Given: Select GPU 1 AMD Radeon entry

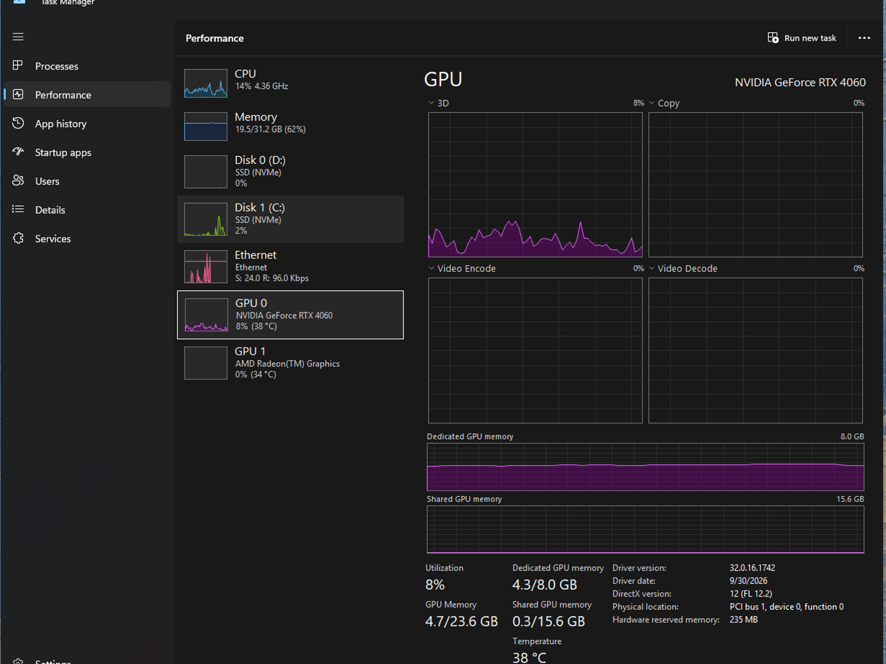Looking at the screenshot, I should [x=290, y=363].
